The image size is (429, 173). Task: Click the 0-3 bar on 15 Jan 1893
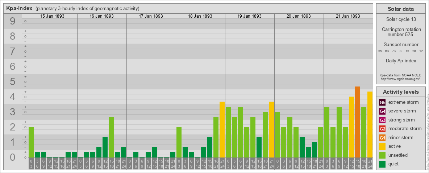[31, 142]
